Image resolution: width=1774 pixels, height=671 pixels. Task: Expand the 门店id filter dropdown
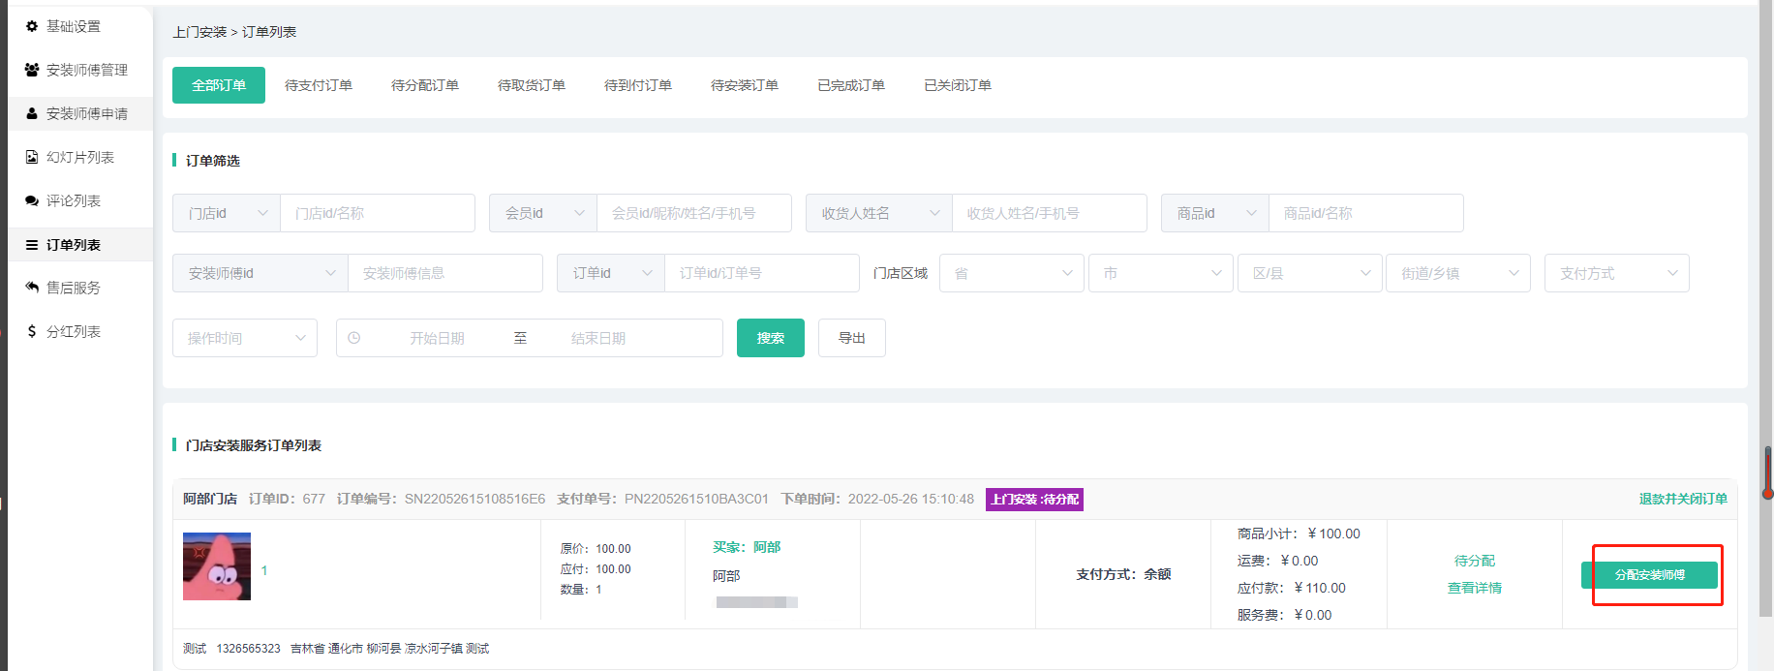(227, 213)
